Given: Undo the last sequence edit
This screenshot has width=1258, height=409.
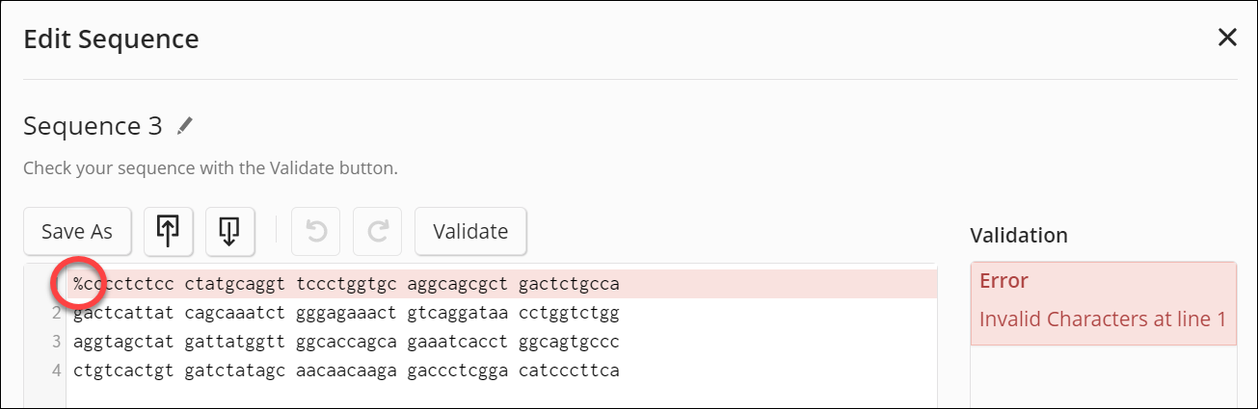Looking at the screenshot, I should click(x=315, y=231).
